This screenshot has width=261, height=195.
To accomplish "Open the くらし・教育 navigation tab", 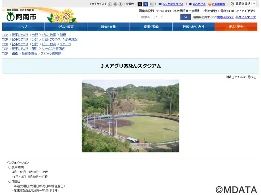I will (x=66, y=27).
